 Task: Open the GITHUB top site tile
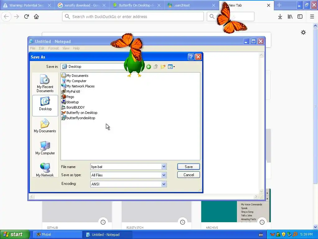(x=77, y=215)
